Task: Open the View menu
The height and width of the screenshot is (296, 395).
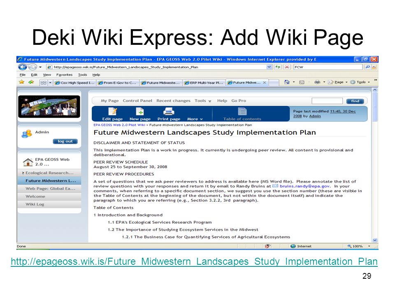Action: [47, 75]
